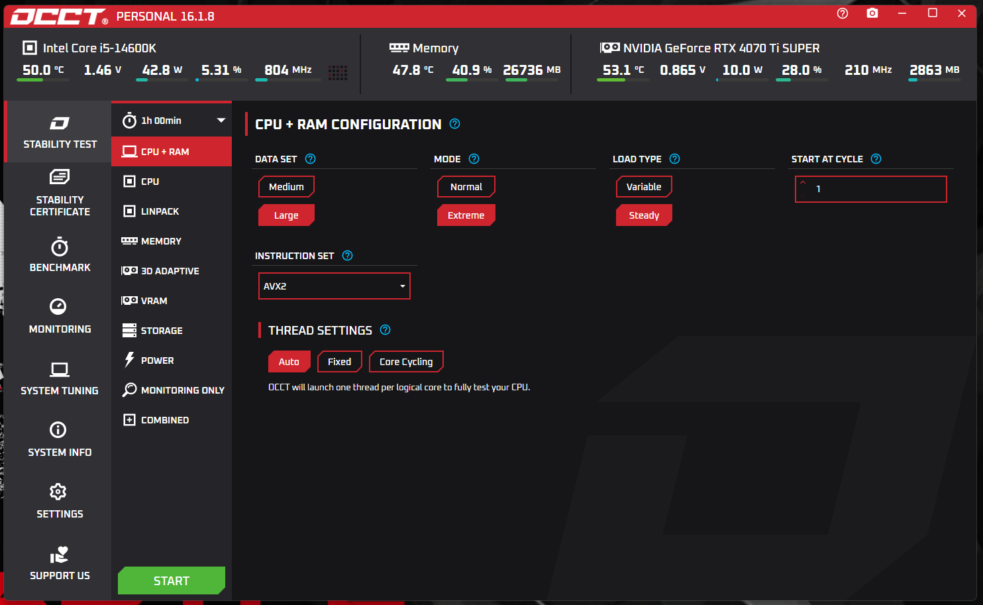View the System Info section
This screenshot has width=983, height=605.
(60, 440)
